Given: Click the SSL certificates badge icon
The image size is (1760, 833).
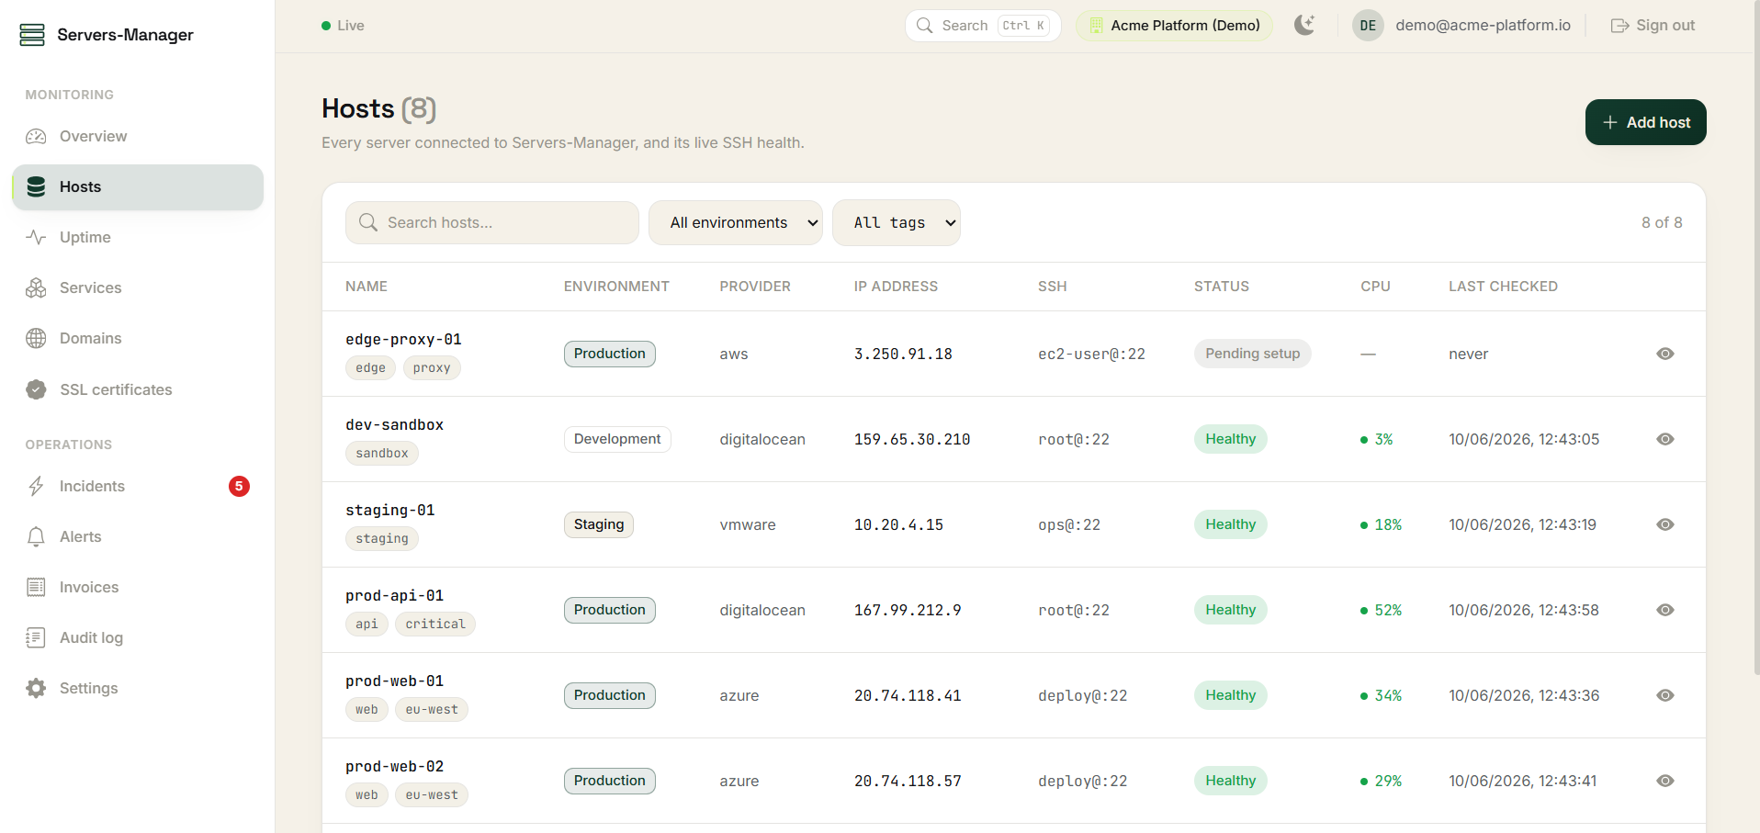Looking at the screenshot, I should (x=36, y=389).
